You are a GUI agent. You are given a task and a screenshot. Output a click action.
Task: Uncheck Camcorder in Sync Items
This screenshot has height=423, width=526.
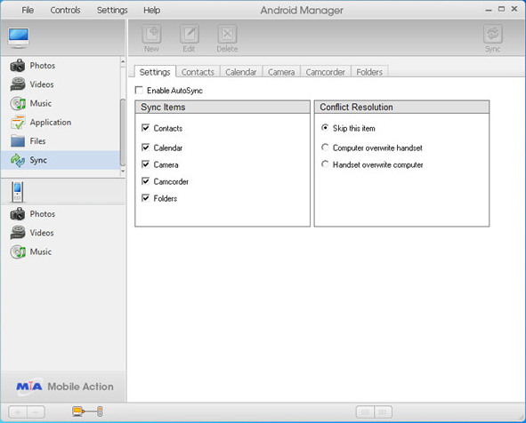146,181
